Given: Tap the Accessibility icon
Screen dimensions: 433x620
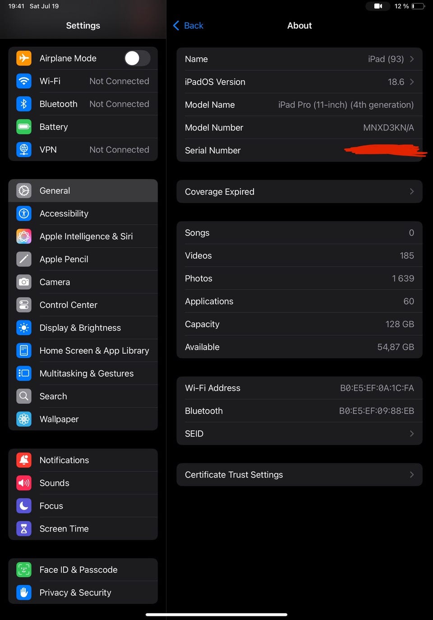Looking at the screenshot, I should pyautogui.click(x=24, y=213).
